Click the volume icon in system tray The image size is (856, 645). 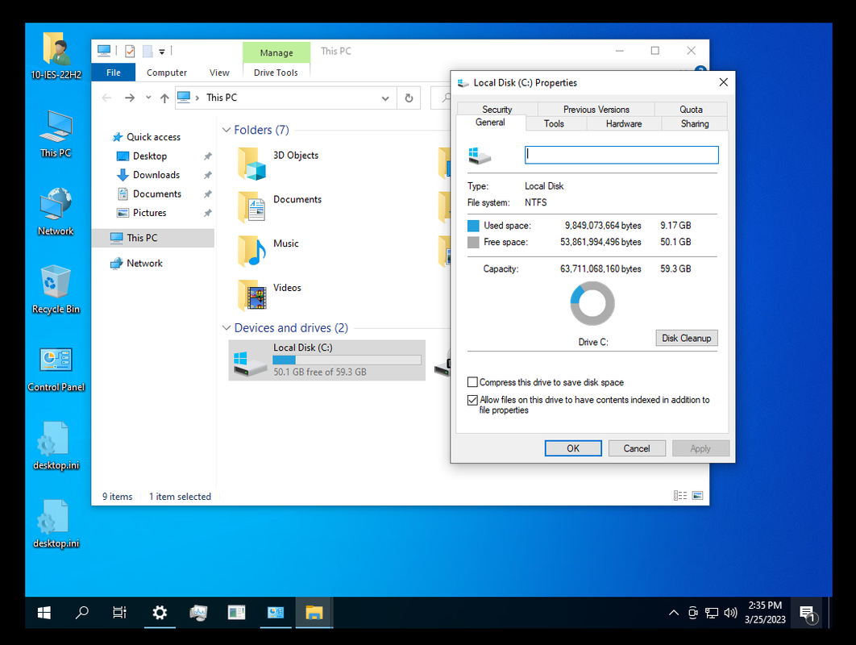click(730, 613)
